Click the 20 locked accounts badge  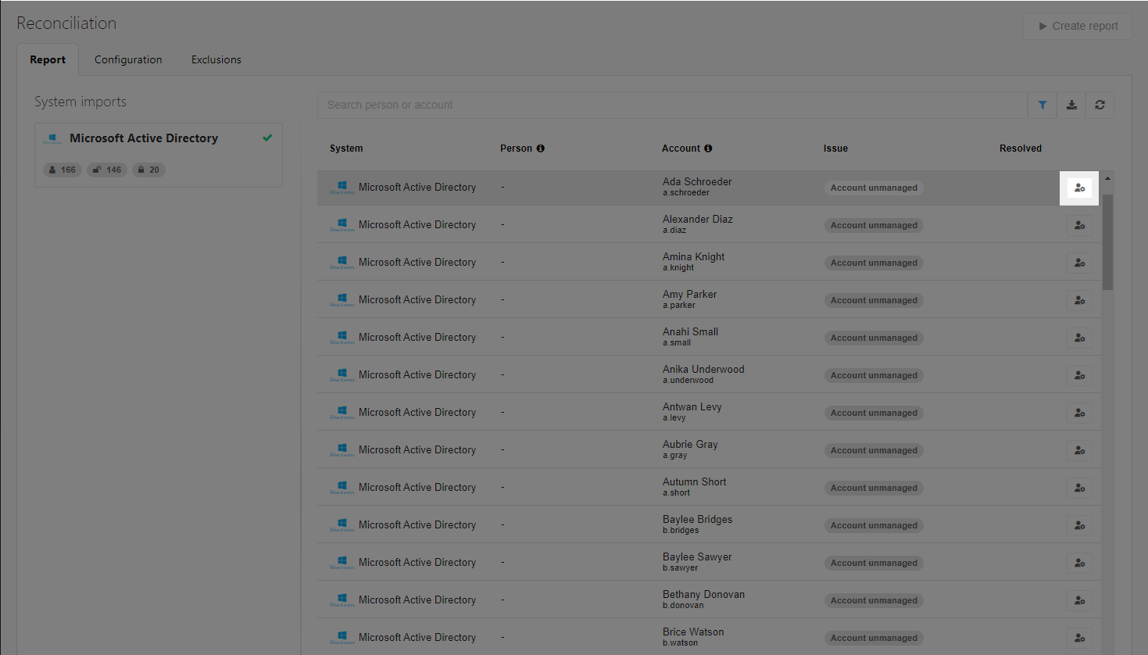click(148, 170)
